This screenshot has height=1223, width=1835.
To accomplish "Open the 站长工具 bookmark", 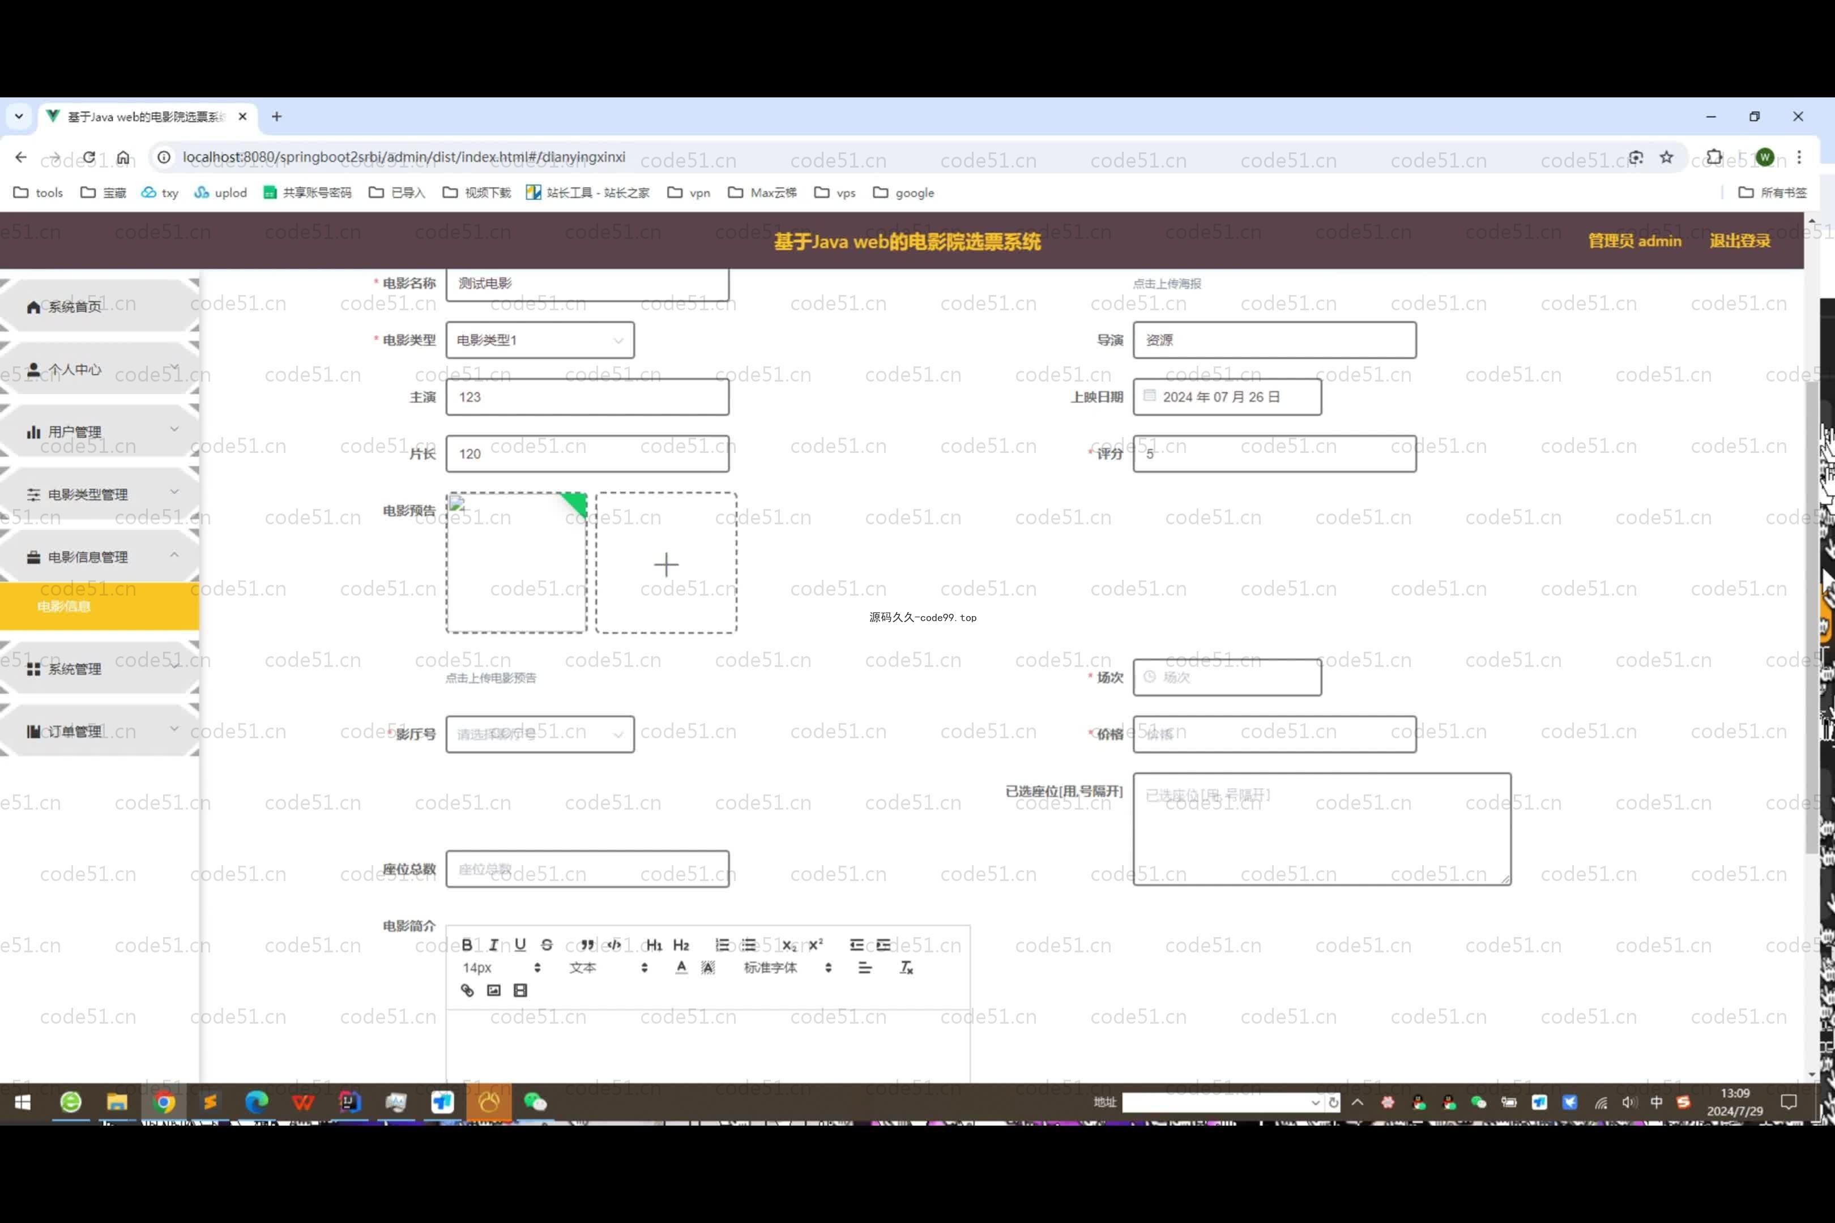I will click(x=587, y=193).
